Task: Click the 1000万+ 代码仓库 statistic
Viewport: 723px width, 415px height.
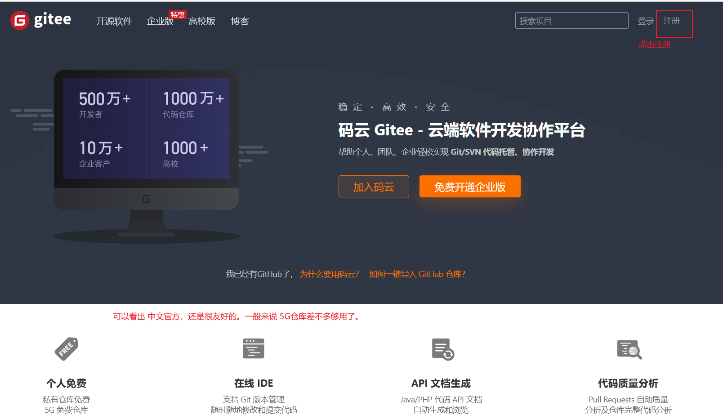Action: pyautogui.click(x=193, y=104)
